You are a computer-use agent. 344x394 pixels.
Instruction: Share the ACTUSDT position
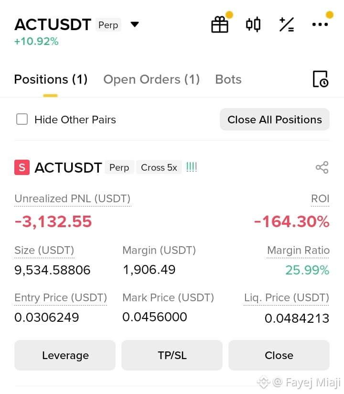(x=322, y=167)
